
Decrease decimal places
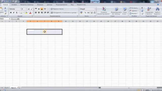[x=94, y=13]
